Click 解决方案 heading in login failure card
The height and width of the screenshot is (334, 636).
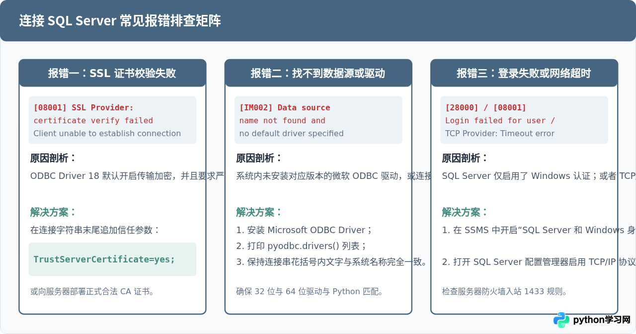(465, 212)
